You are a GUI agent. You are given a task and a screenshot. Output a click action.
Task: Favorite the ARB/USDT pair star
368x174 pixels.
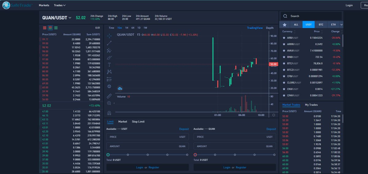pyautogui.click(x=284, y=38)
